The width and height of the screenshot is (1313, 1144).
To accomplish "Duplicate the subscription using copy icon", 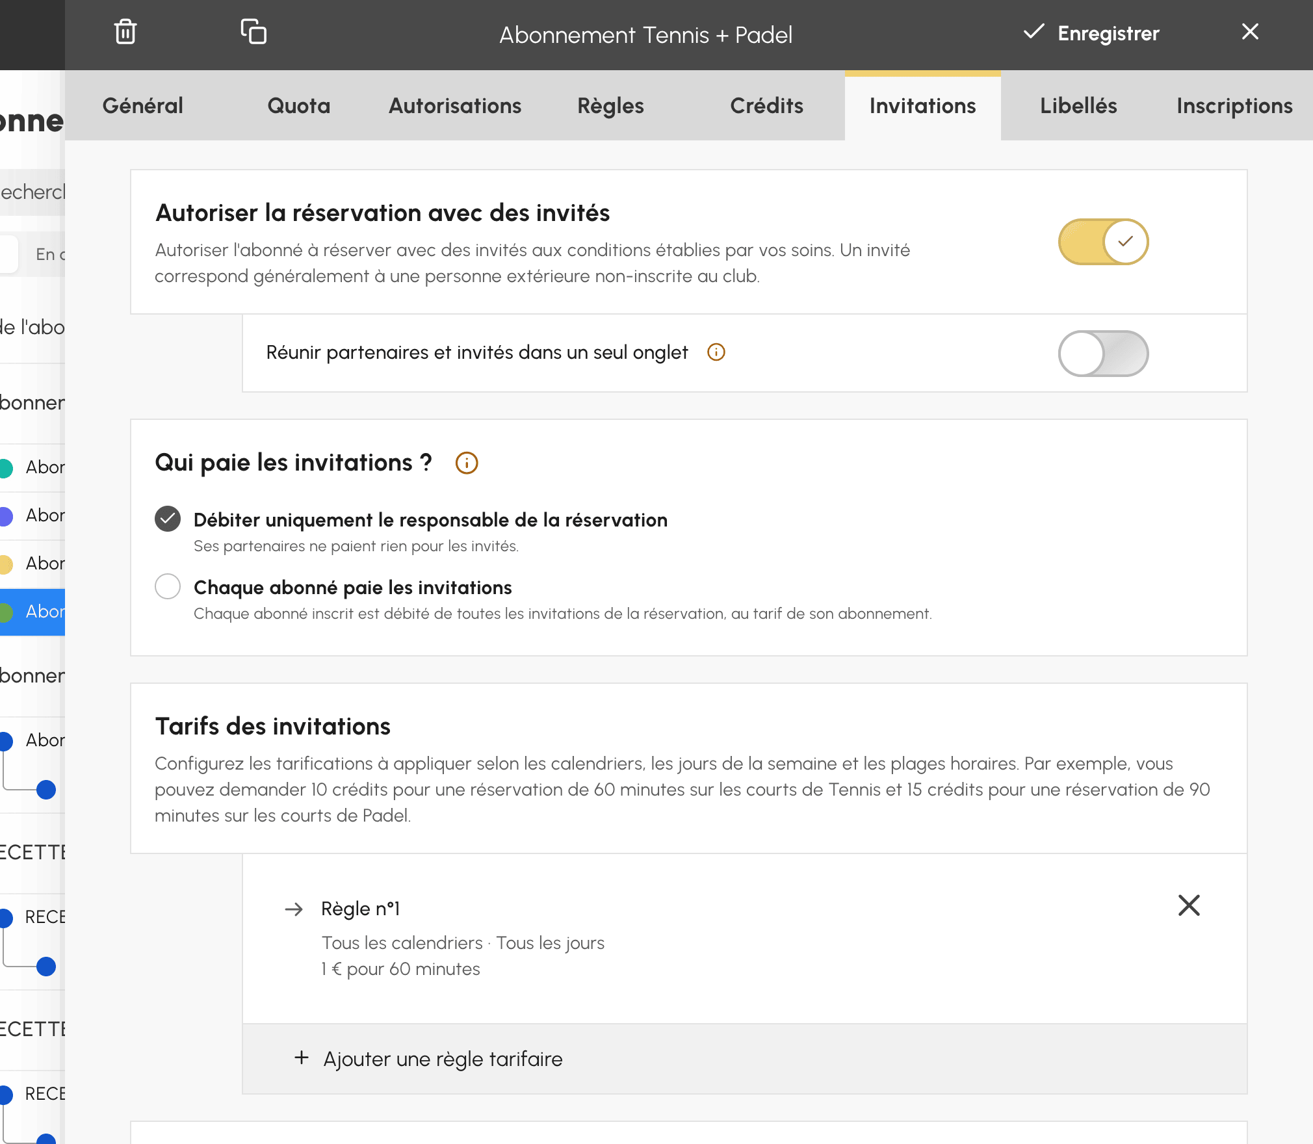I will point(253,32).
